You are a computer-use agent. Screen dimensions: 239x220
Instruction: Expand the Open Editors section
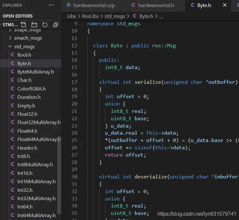18,16
